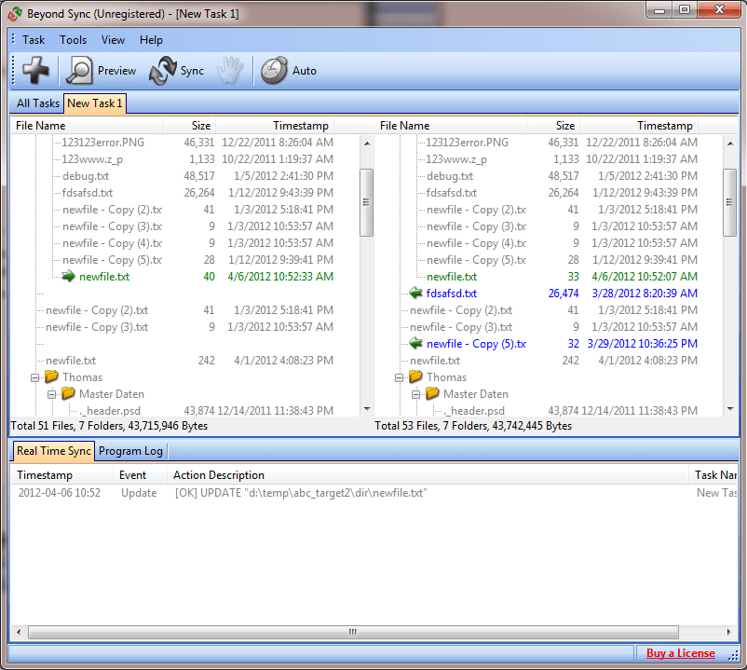This screenshot has height=670, width=747.
Task: Open the Task menu
Action: point(34,39)
